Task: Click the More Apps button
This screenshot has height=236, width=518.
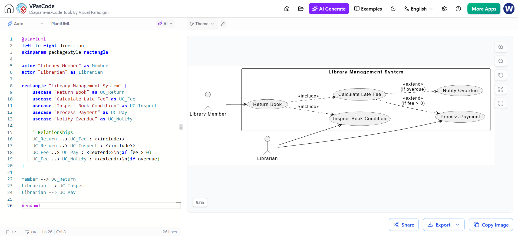Action: pos(484,9)
